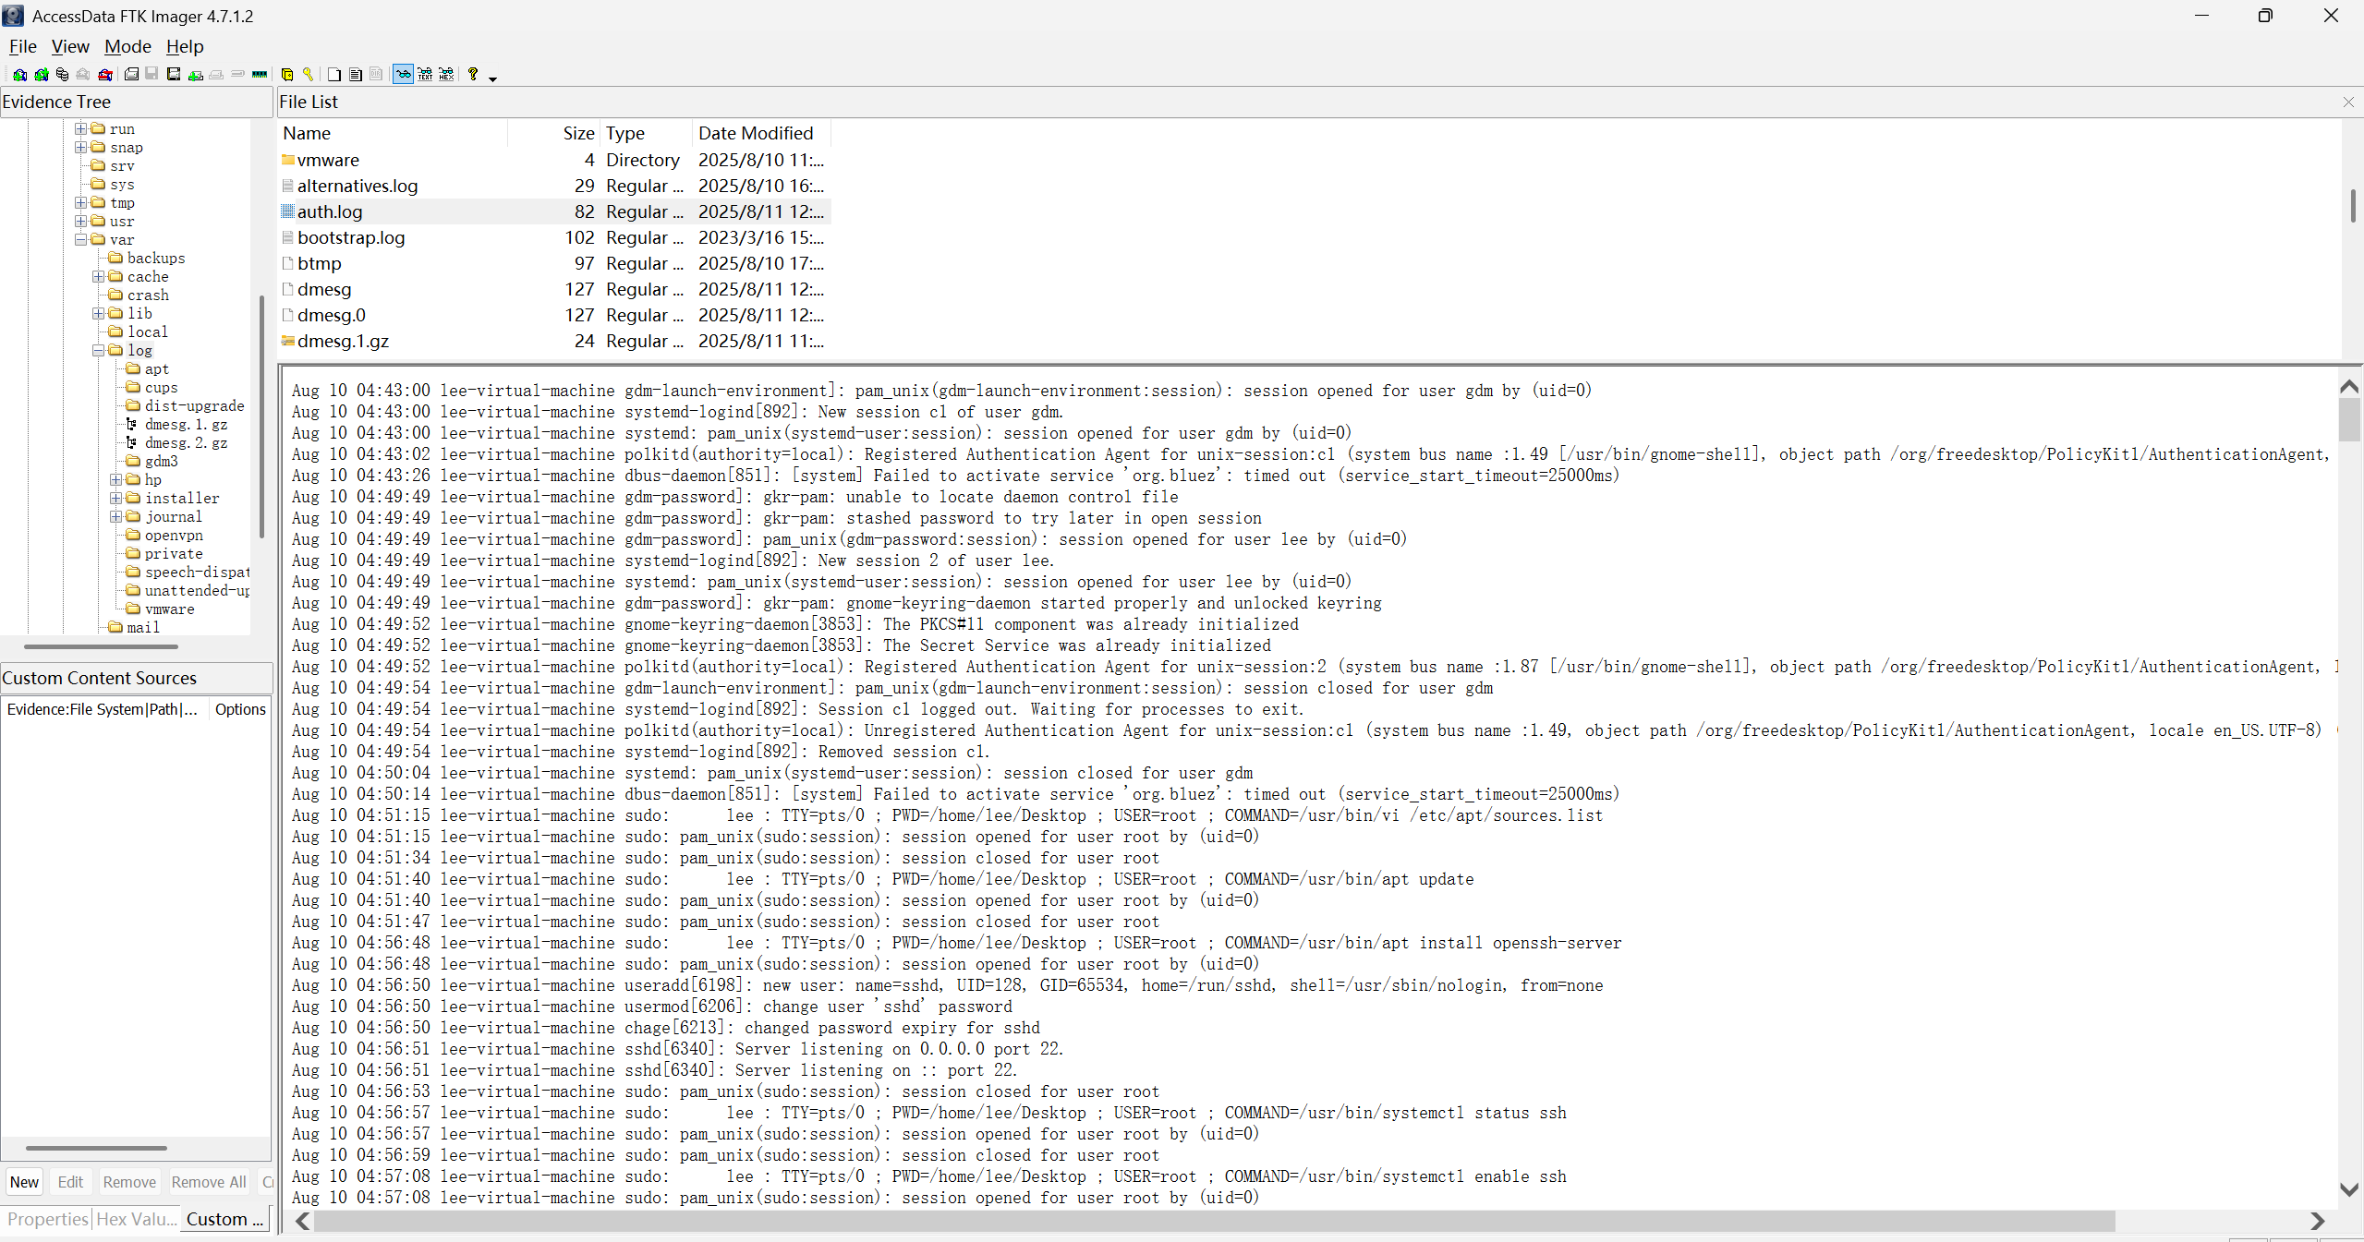Switch viewer to HEX mode
This screenshot has width=2364, height=1242.
(x=446, y=75)
